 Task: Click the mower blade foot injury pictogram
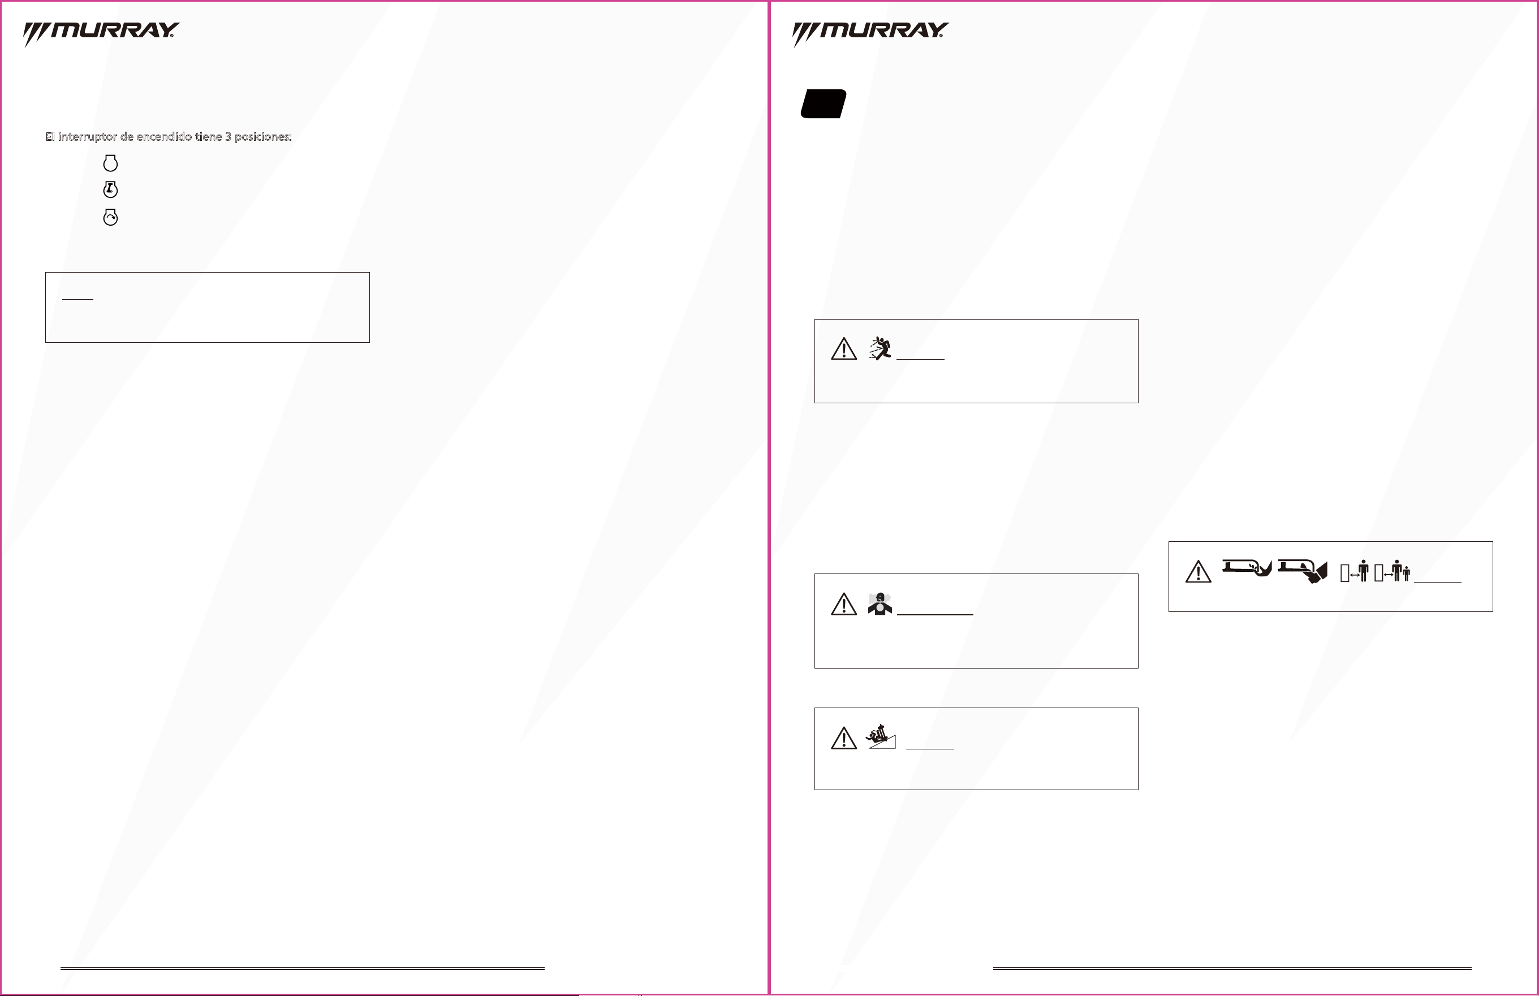pyautogui.click(x=1247, y=568)
